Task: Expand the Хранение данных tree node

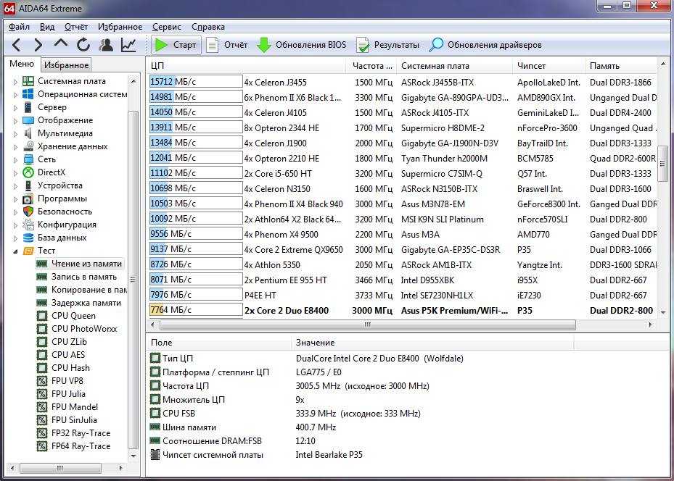Action: [x=15, y=146]
